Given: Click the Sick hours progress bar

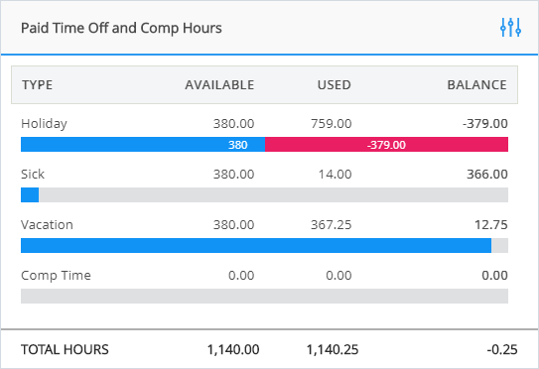Looking at the screenshot, I should [264, 194].
